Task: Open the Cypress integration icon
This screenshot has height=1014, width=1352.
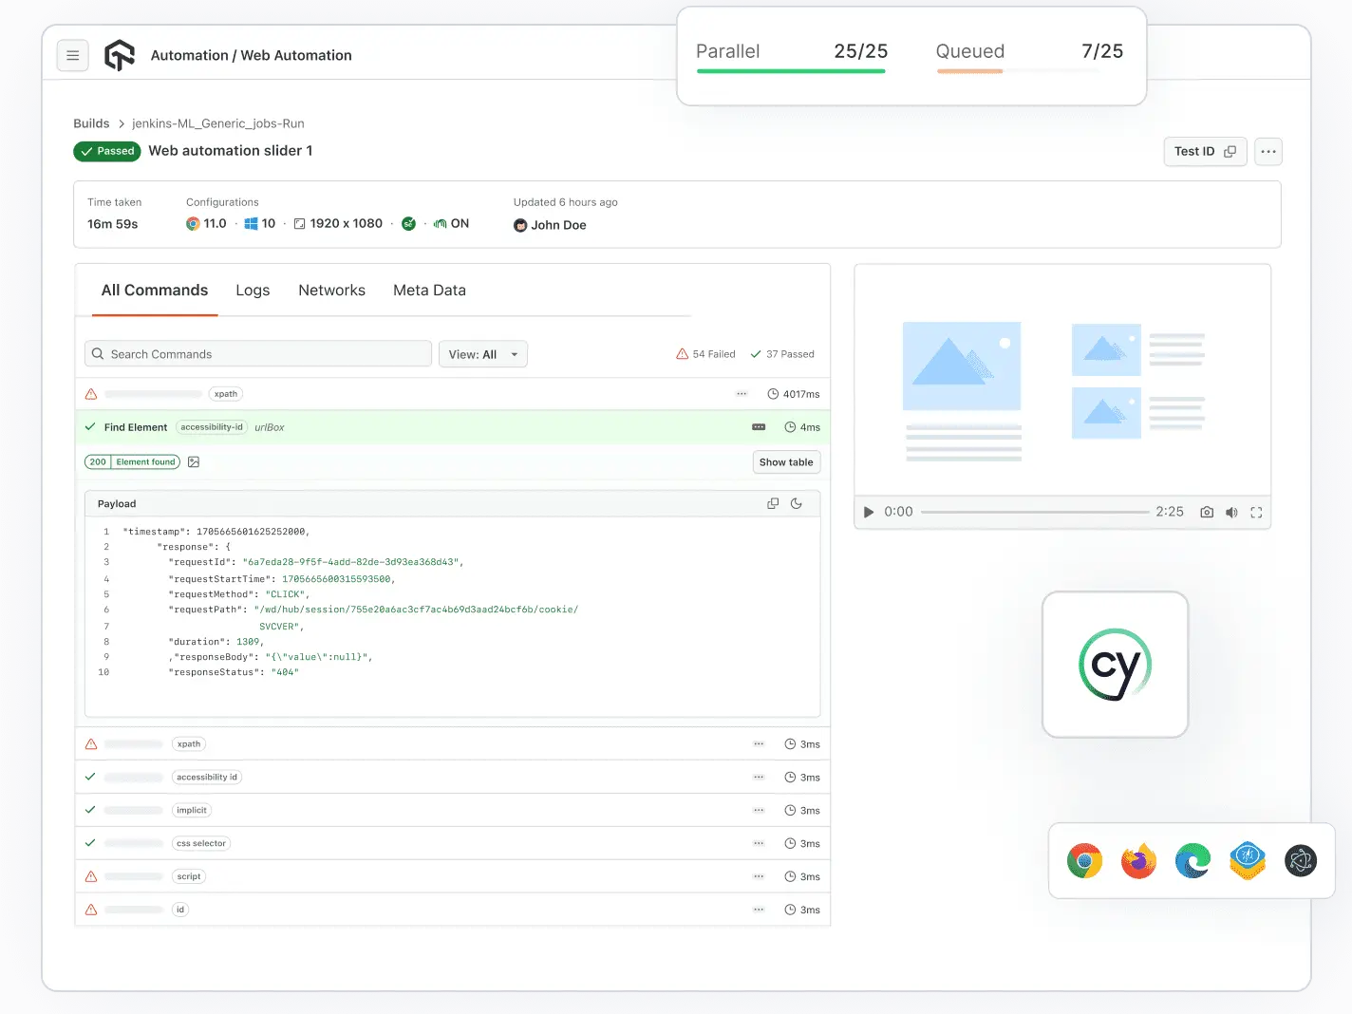Action: tap(1115, 665)
